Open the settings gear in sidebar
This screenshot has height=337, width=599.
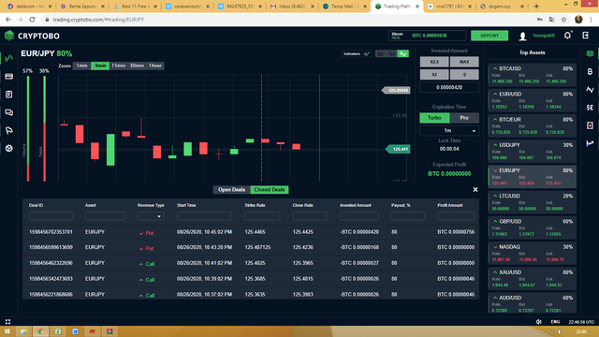coord(8,148)
